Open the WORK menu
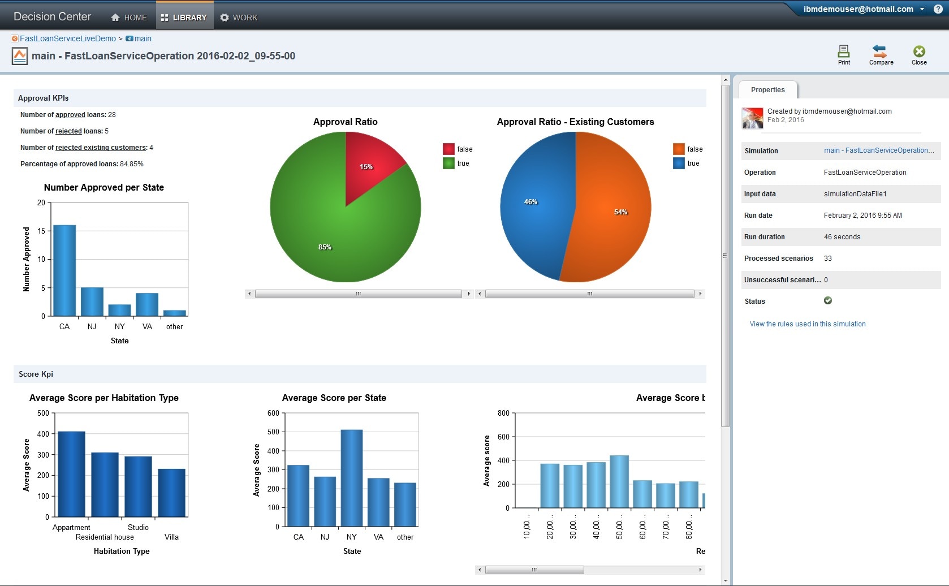This screenshot has height=586, width=949. (239, 18)
